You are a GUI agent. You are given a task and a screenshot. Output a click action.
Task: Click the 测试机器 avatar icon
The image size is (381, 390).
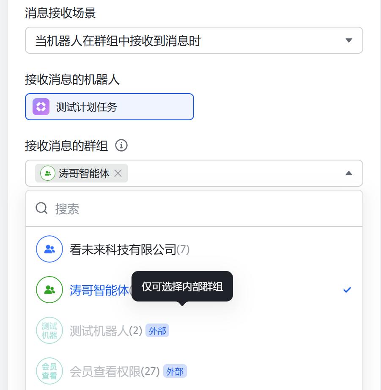pyautogui.click(x=49, y=330)
